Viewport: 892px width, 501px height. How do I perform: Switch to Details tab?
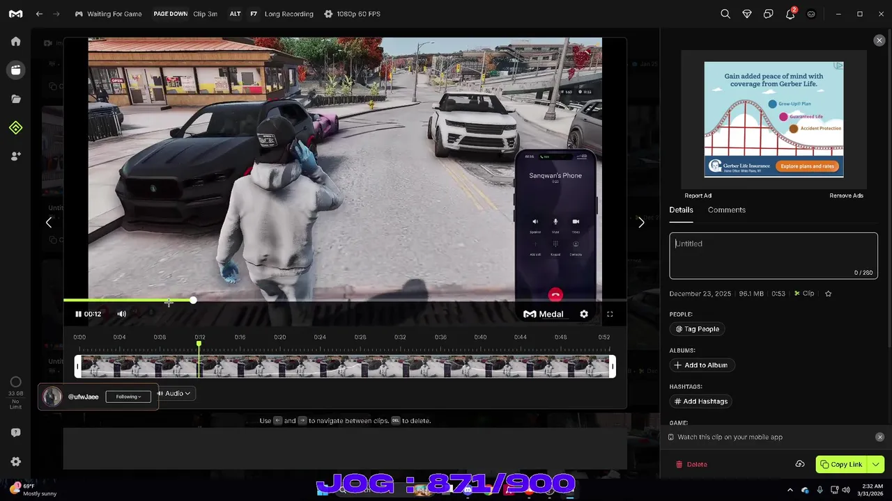681,209
